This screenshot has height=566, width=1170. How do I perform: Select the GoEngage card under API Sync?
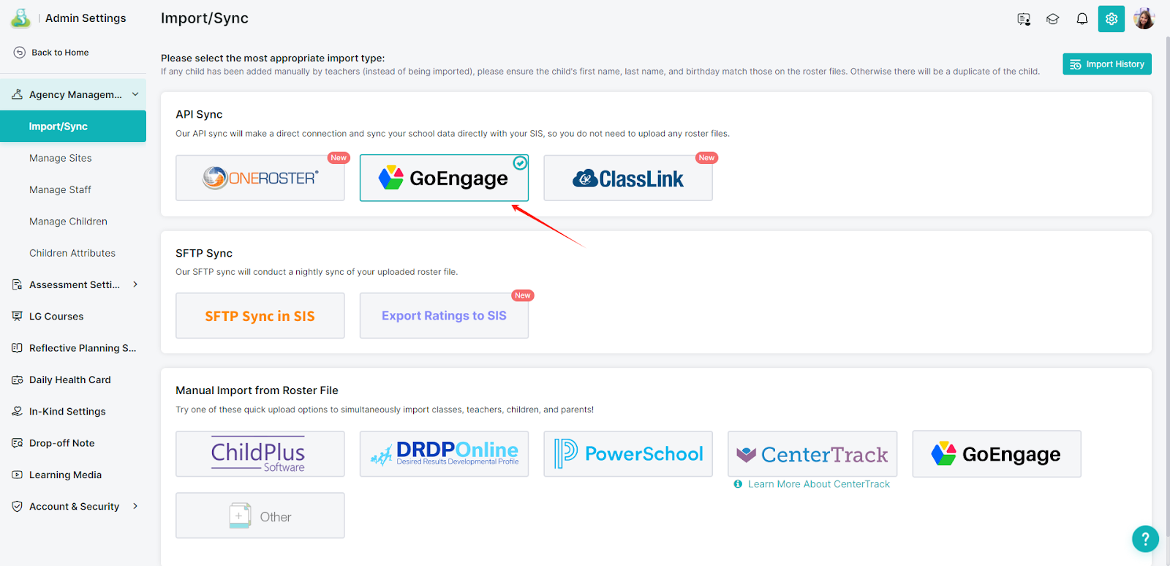444,178
